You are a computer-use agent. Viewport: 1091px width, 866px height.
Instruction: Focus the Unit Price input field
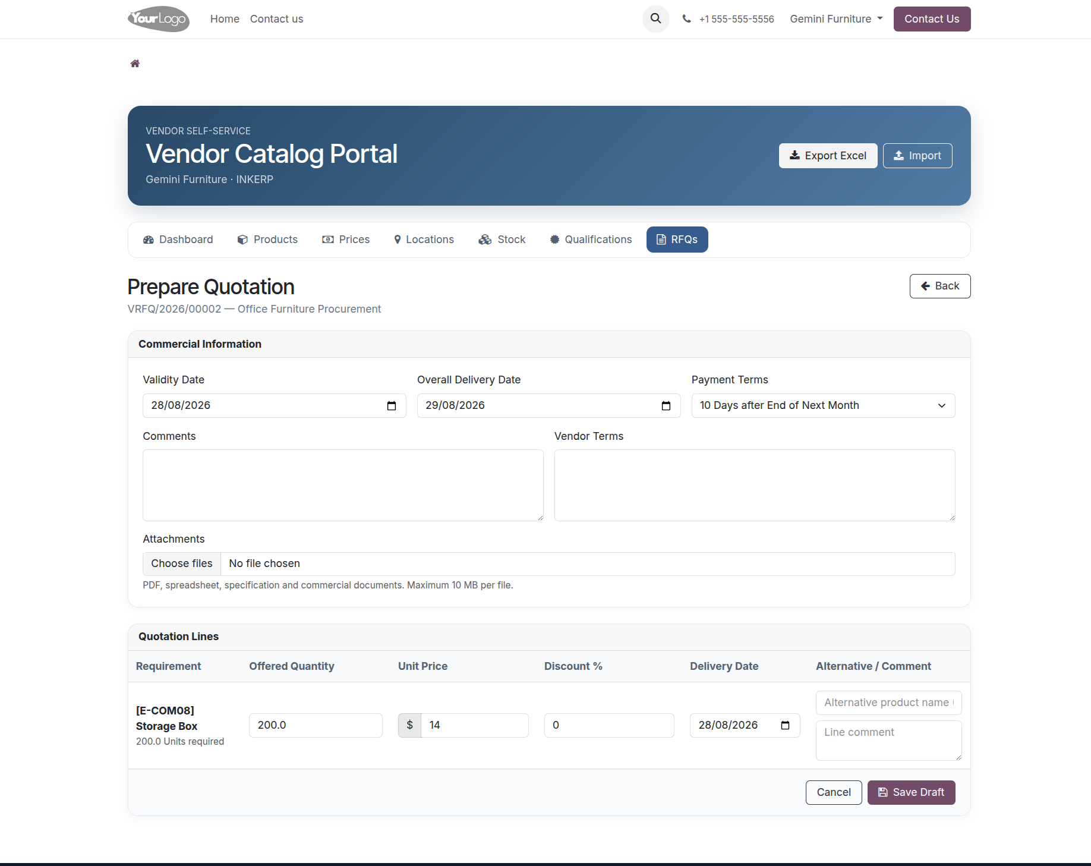pos(474,725)
